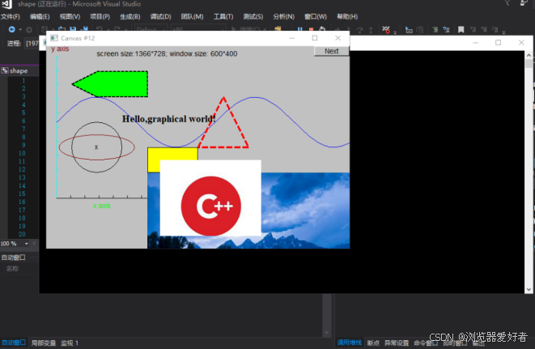Open backward navigation history dropdown arrow
Screen dimensions: 535x349
(x=20, y=30)
